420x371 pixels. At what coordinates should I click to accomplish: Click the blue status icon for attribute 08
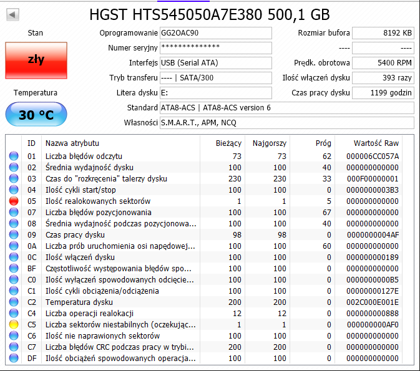point(14,223)
